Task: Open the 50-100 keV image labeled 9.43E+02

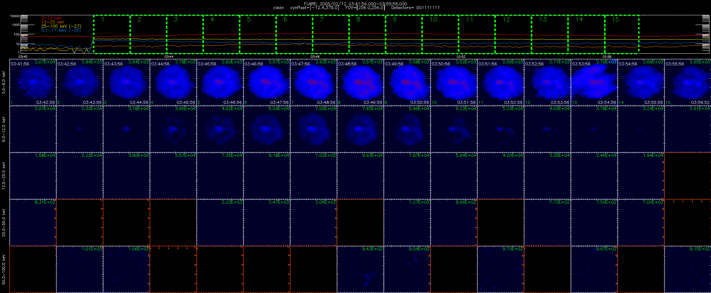Action: 360,269
